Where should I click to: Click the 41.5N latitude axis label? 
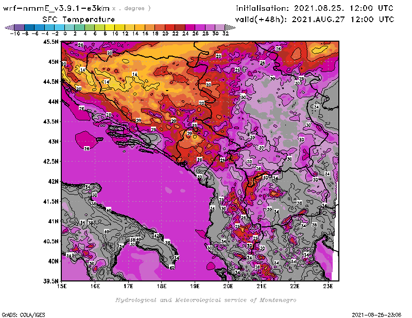tap(50, 201)
